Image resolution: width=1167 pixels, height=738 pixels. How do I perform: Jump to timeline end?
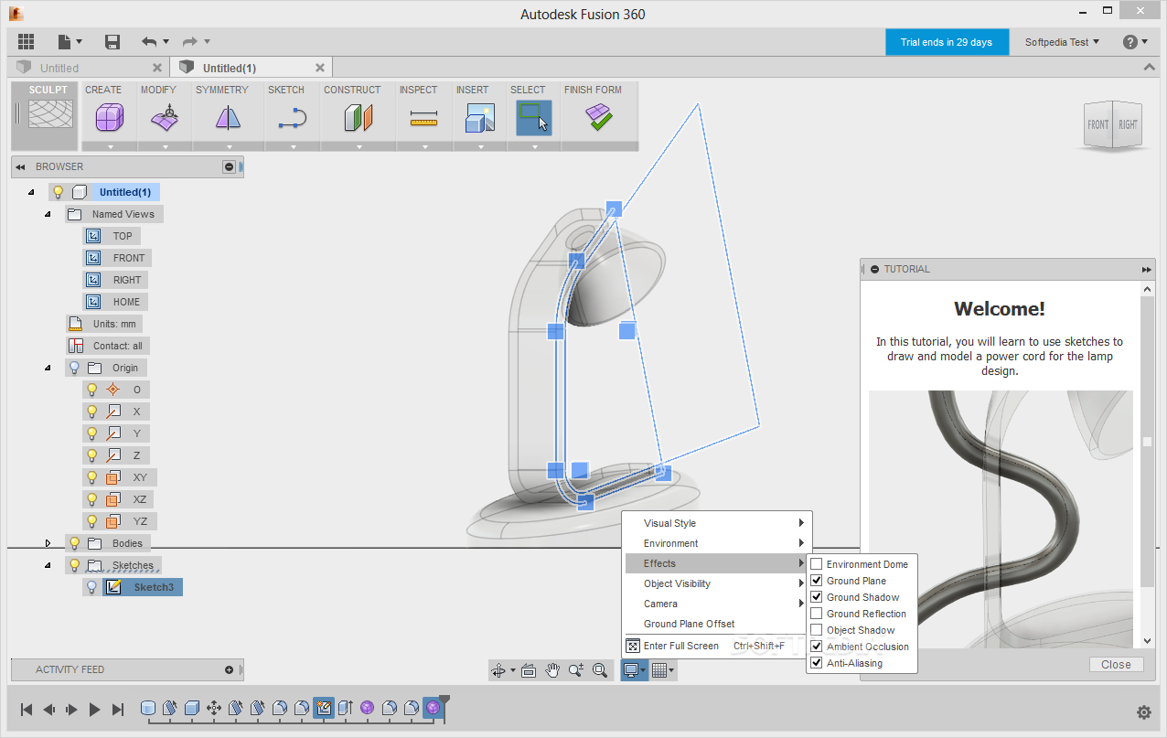pos(118,709)
